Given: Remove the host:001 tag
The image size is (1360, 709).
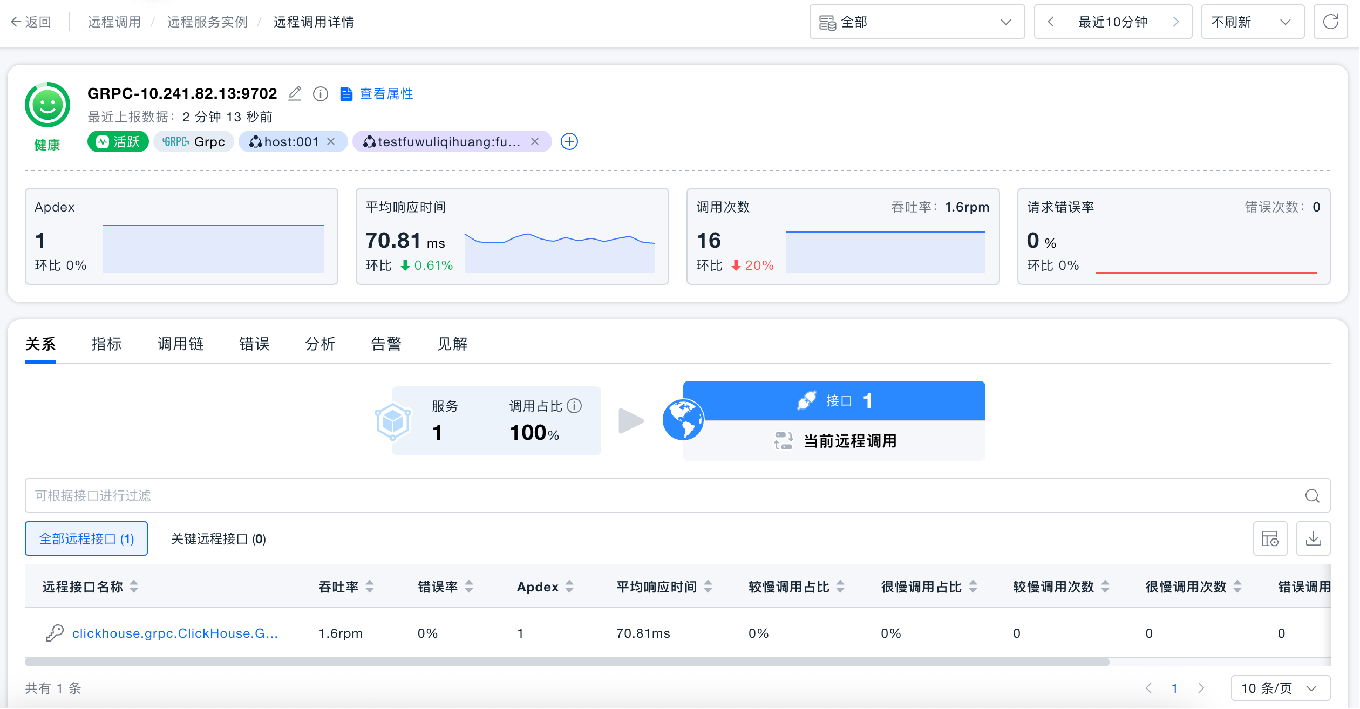Looking at the screenshot, I should 331,141.
